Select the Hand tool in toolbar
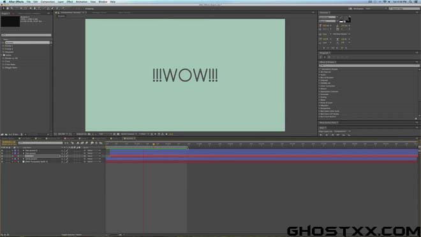This screenshot has height=237, width=421. pos(8,8)
